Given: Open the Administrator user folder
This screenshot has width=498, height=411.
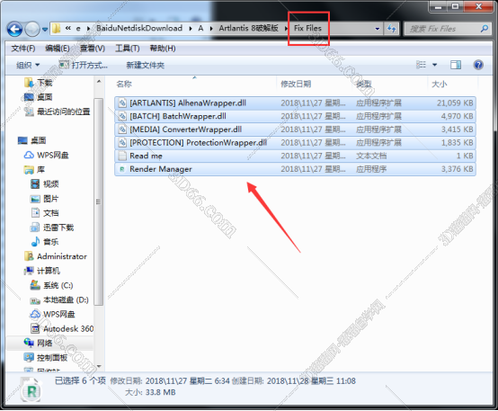Looking at the screenshot, I should coord(62,256).
